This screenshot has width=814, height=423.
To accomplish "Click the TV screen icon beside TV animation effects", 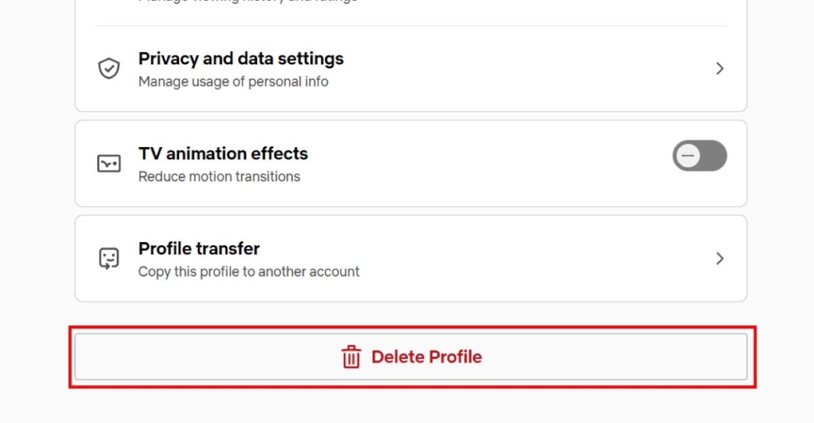I will [109, 163].
